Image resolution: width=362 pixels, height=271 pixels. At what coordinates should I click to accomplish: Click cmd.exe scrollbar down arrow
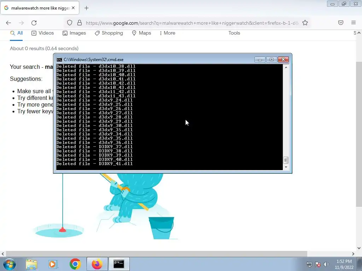[x=286, y=167]
